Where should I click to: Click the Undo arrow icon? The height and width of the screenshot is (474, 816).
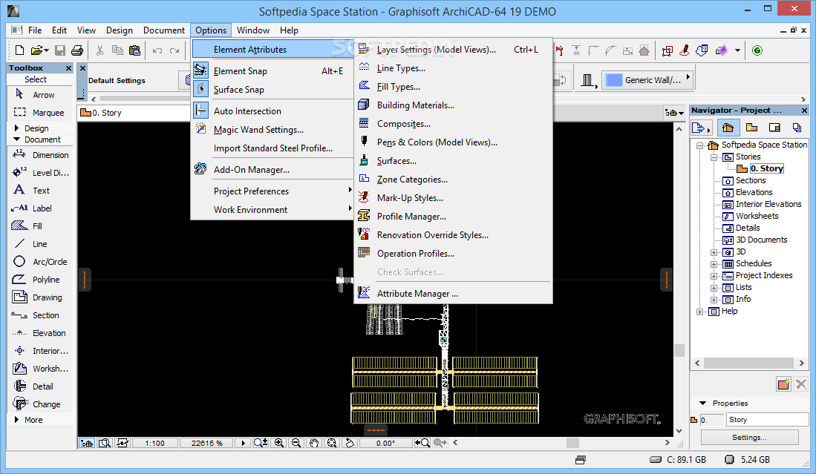pyautogui.click(x=157, y=50)
